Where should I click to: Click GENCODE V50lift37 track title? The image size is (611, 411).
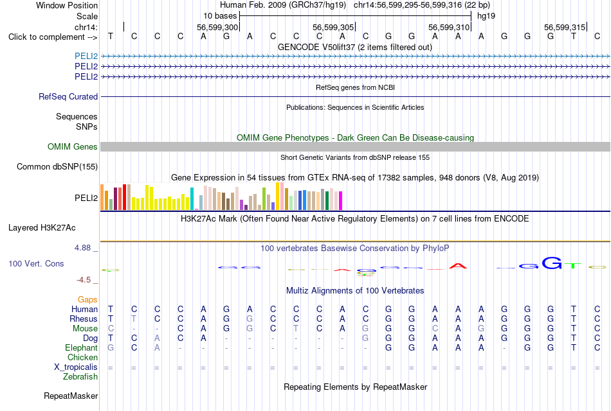click(x=355, y=47)
